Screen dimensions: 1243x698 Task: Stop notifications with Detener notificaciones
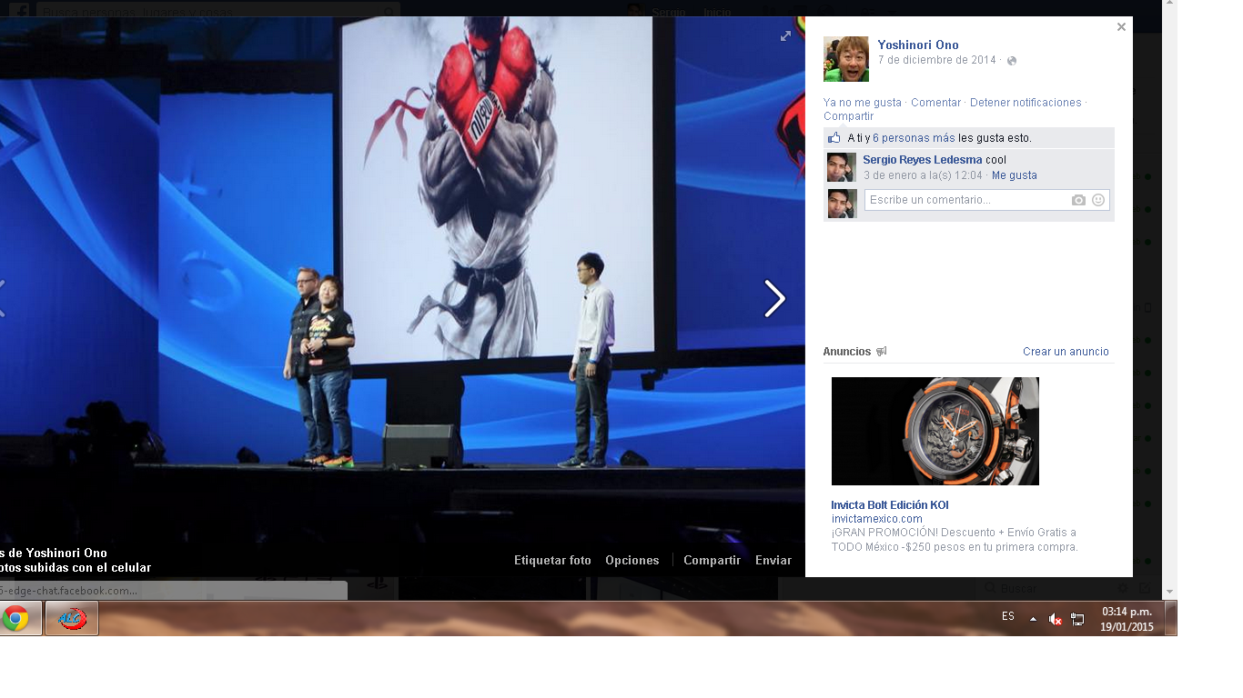[x=1026, y=103]
